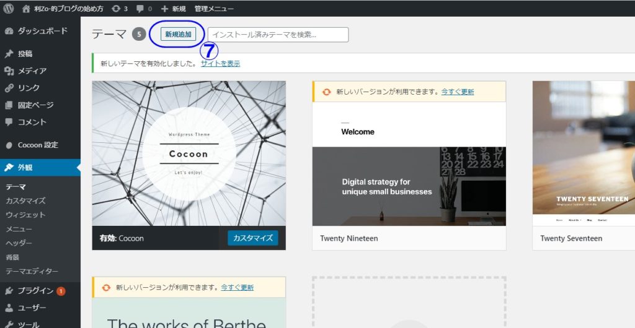635x328 pixels.
Task: Click the WordPress logo icon
Action: (9, 9)
